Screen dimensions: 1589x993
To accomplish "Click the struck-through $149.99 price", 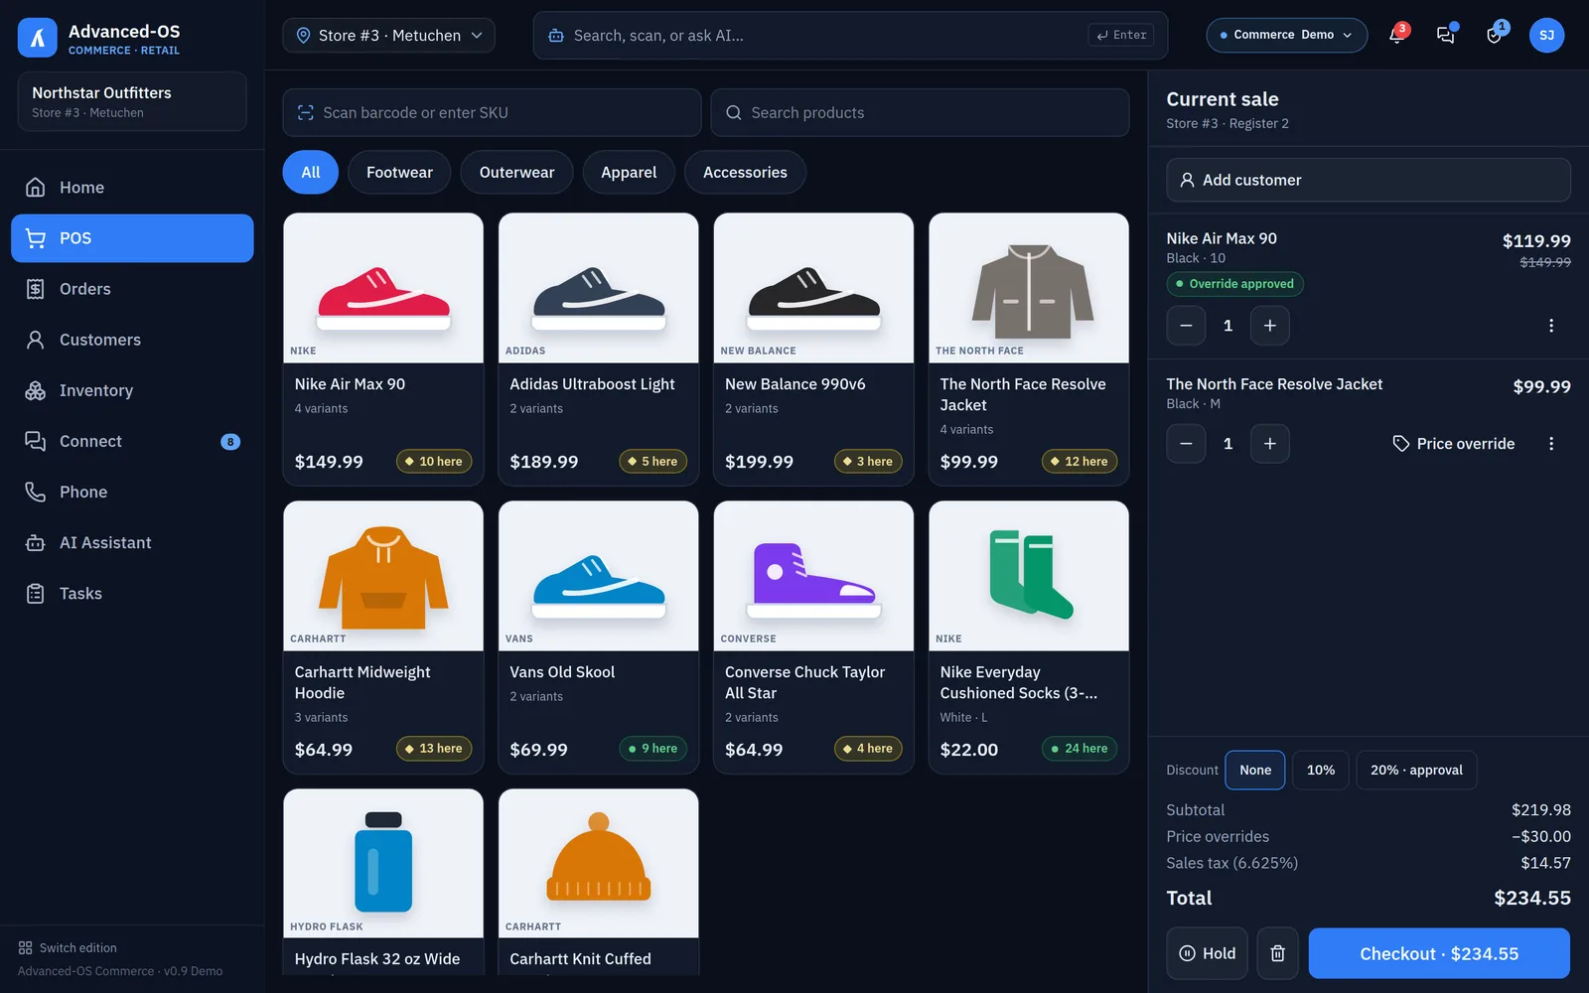I will [x=1545, y=262].
